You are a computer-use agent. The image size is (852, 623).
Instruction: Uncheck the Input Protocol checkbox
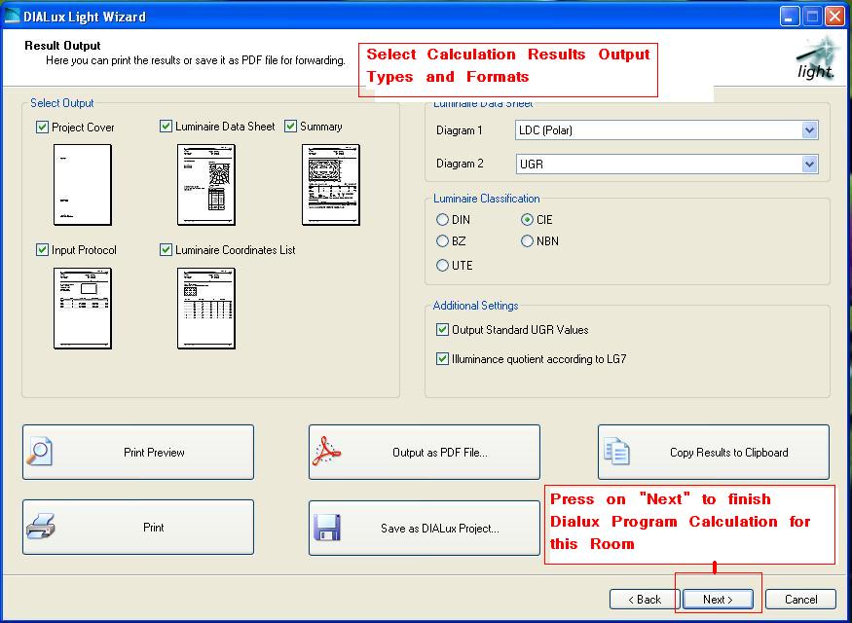point(42,250)
